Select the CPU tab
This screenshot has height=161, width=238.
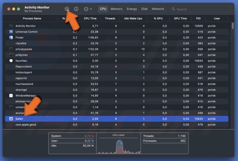[x=103, y=9]
